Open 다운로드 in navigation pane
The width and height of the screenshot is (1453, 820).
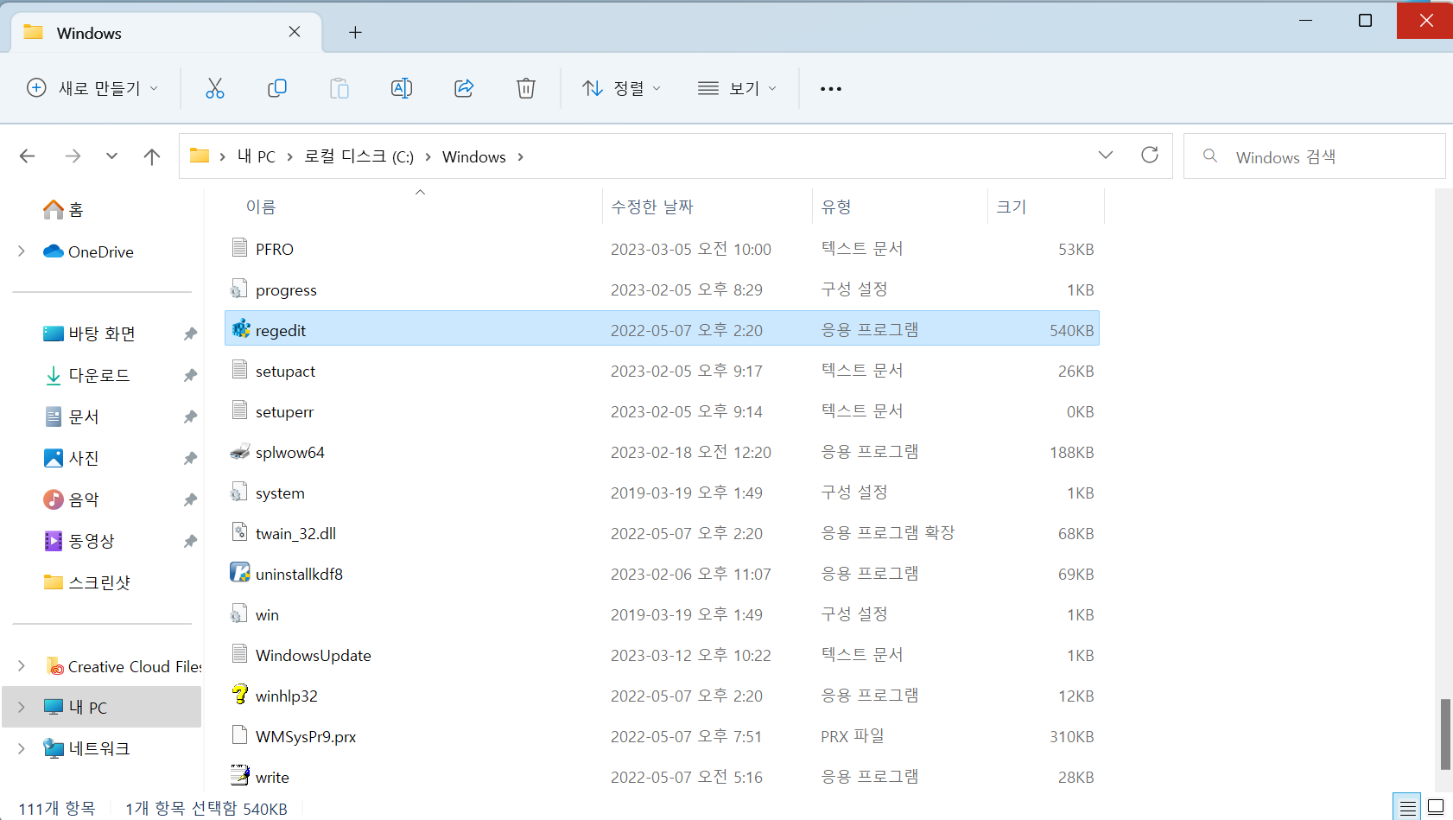coord(99,375)
